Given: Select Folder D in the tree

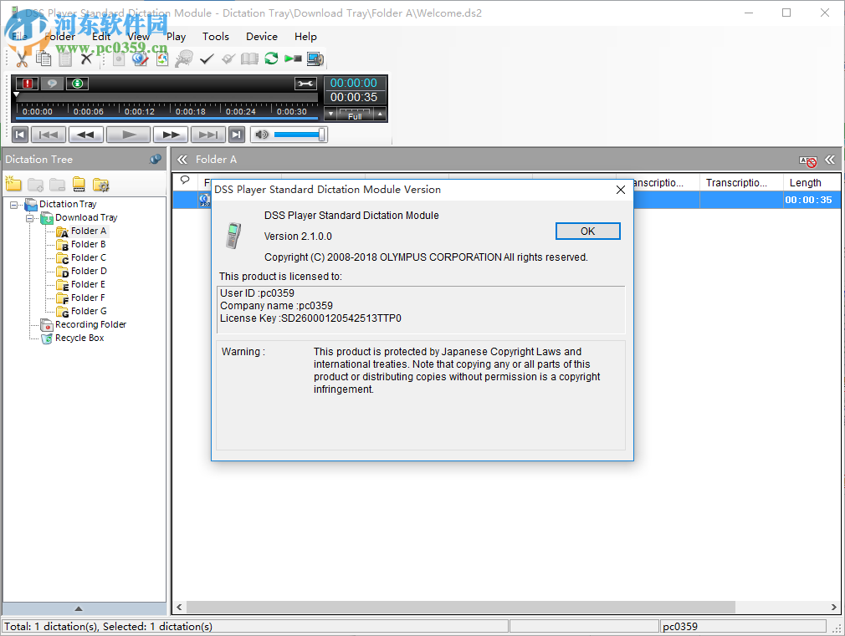Looking at the screenshot, I should (x=89, y=271).
